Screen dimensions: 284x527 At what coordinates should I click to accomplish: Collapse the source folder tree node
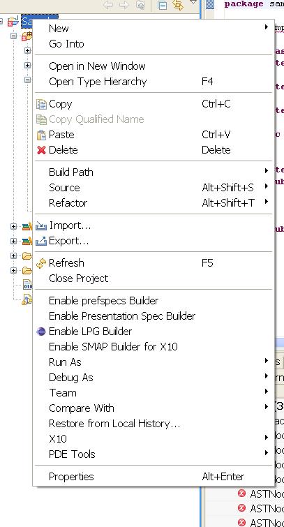pos(13,36)
